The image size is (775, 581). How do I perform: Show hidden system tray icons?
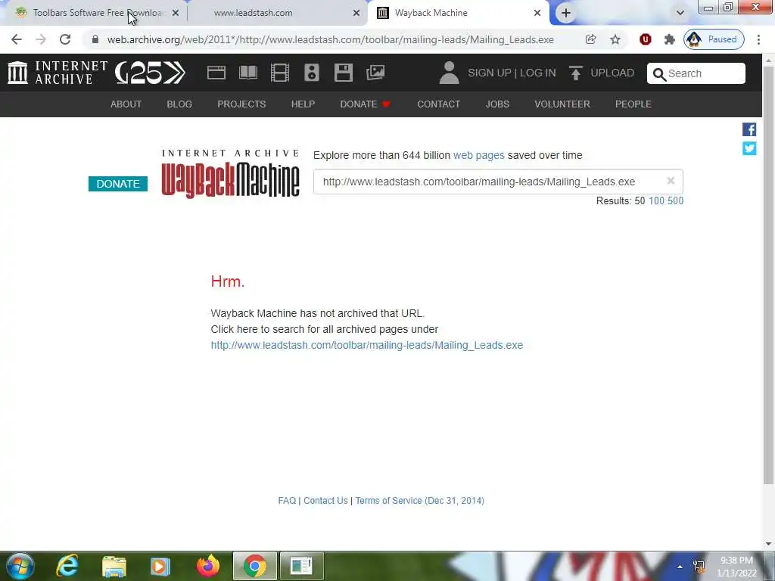click(680, 567)
